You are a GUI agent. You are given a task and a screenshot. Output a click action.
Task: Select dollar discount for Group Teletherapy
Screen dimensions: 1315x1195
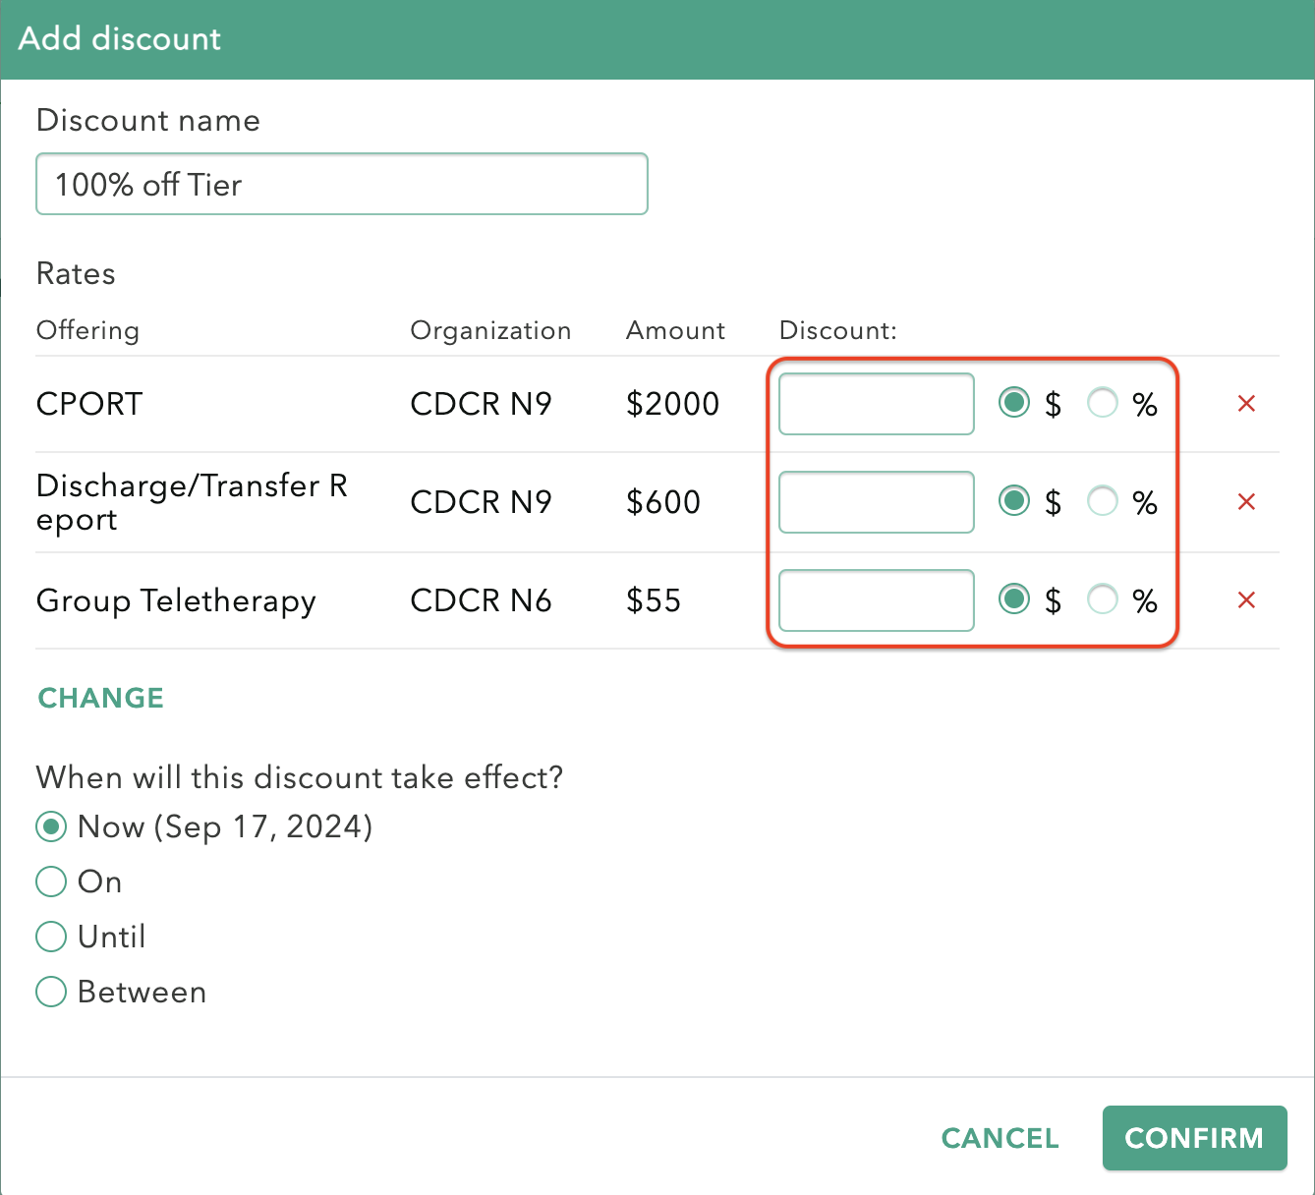[x=1014, y=599]
